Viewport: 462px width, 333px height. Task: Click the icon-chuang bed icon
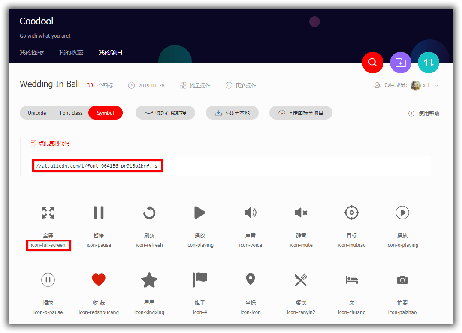click(351, 280)
